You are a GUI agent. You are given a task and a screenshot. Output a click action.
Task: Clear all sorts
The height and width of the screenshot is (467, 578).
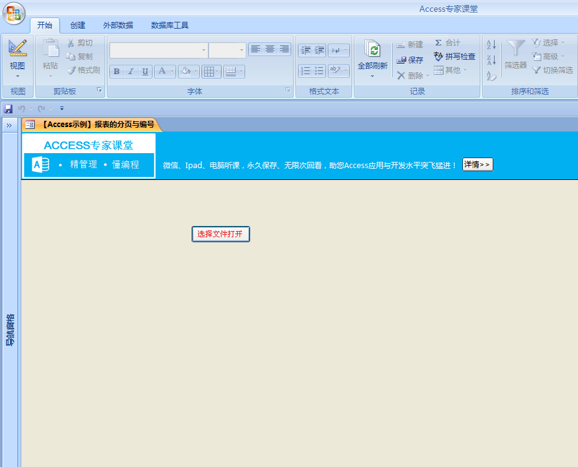click(x=492, y=75)
